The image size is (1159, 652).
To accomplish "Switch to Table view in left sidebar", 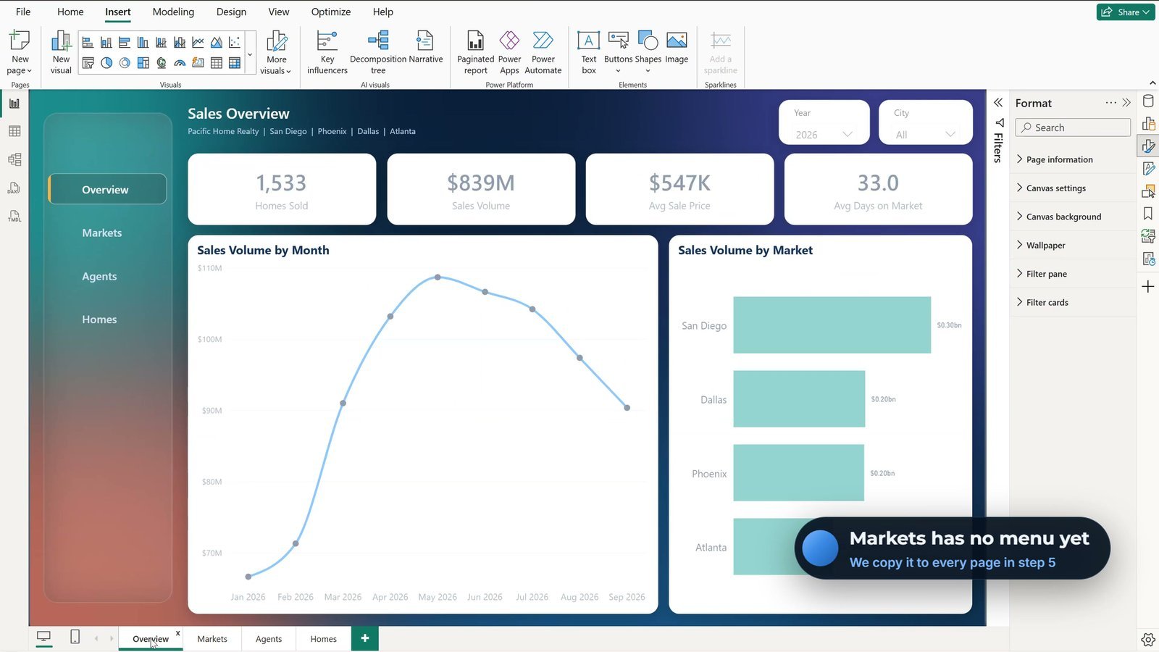I will pos(14,131).
